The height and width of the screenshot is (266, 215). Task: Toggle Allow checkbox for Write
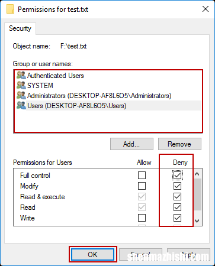pyautogui.click(x=142, y=218)
